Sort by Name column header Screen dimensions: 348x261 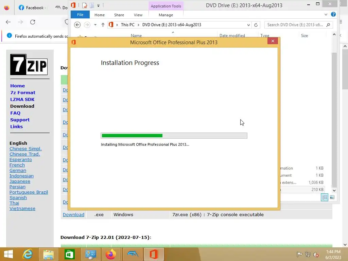coord(136,35)
